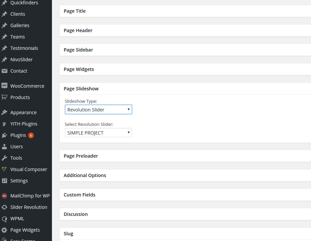311x241 pixels.
Task: Click the Visual Composer icon
Action: tap(4, 169)
